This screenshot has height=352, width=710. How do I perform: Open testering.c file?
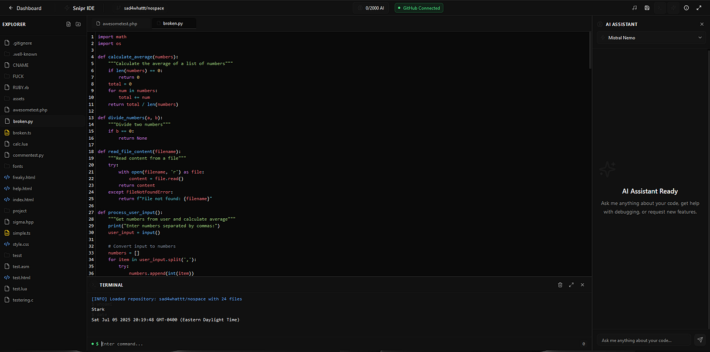click(x=43, y=300)
